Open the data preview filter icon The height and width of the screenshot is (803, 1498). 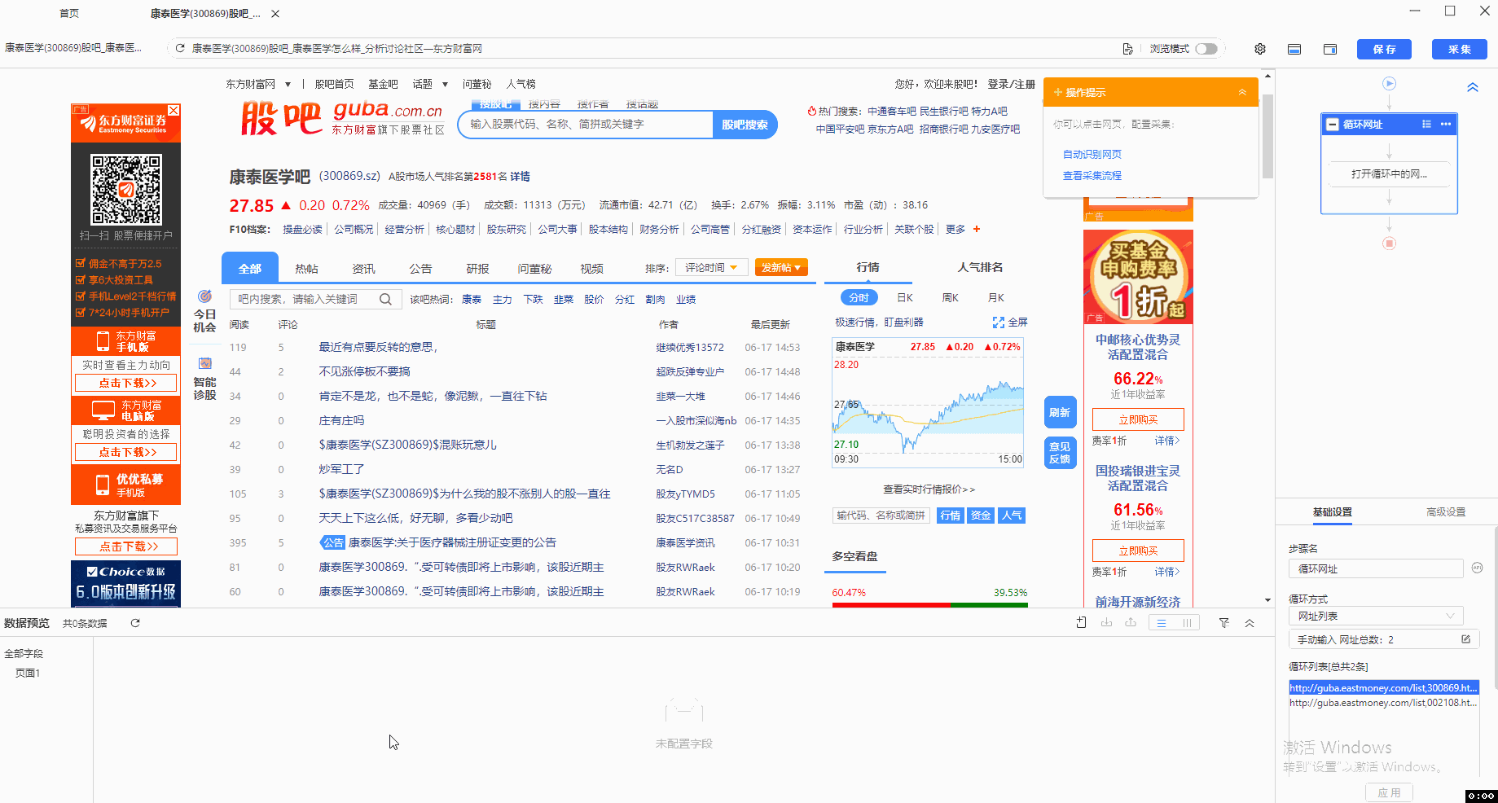click(x=1223, y=623)
